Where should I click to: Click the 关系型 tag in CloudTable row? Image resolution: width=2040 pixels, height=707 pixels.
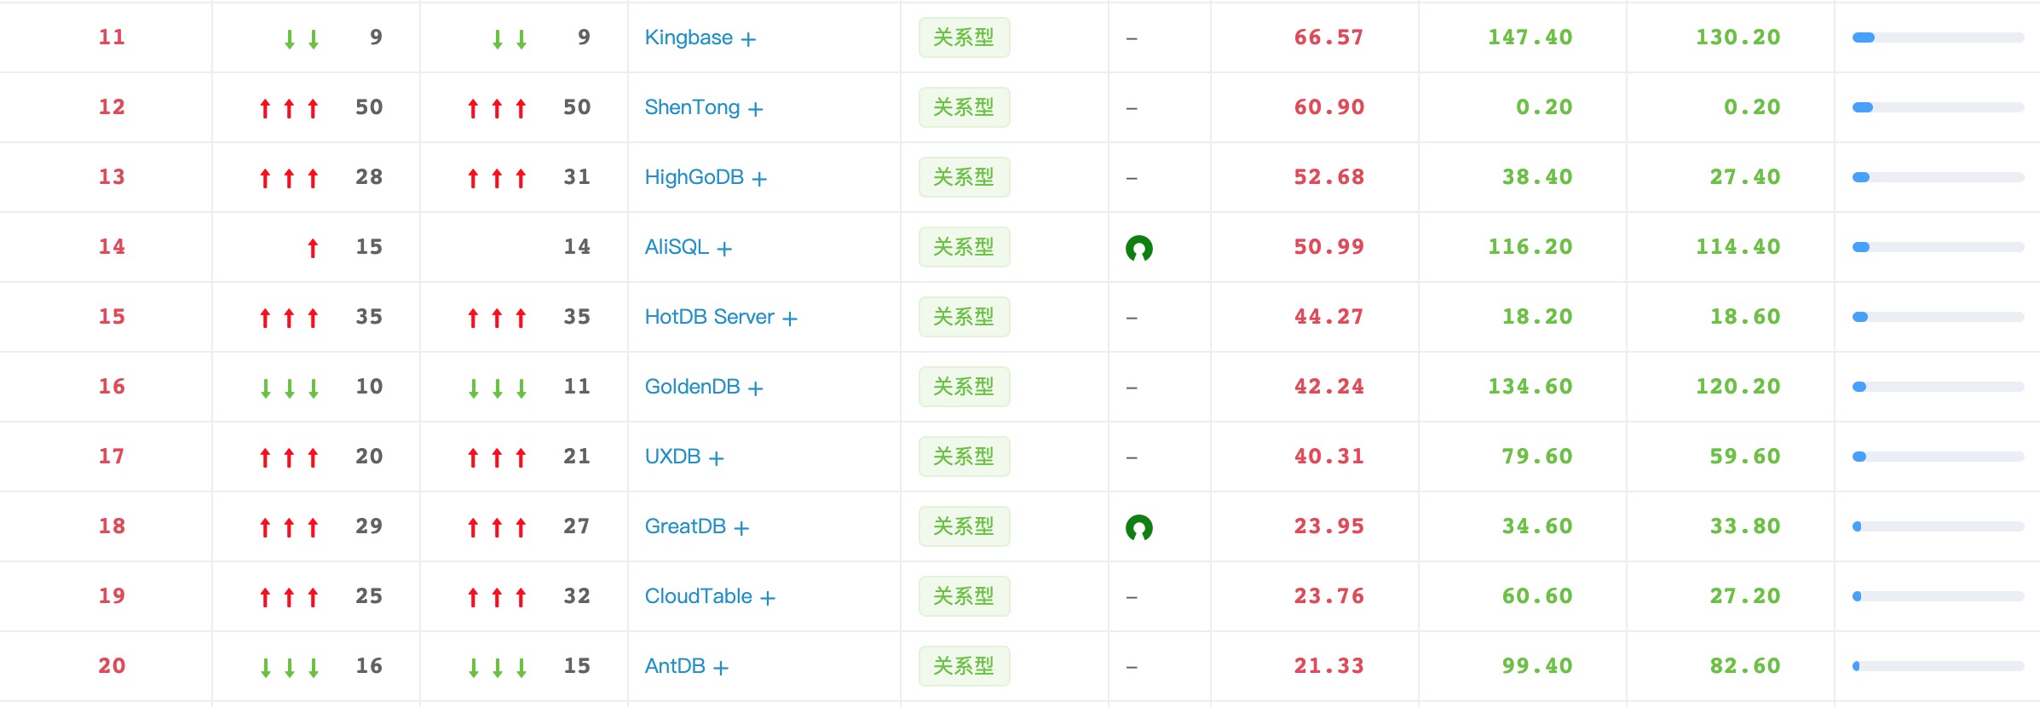[964, 596]
